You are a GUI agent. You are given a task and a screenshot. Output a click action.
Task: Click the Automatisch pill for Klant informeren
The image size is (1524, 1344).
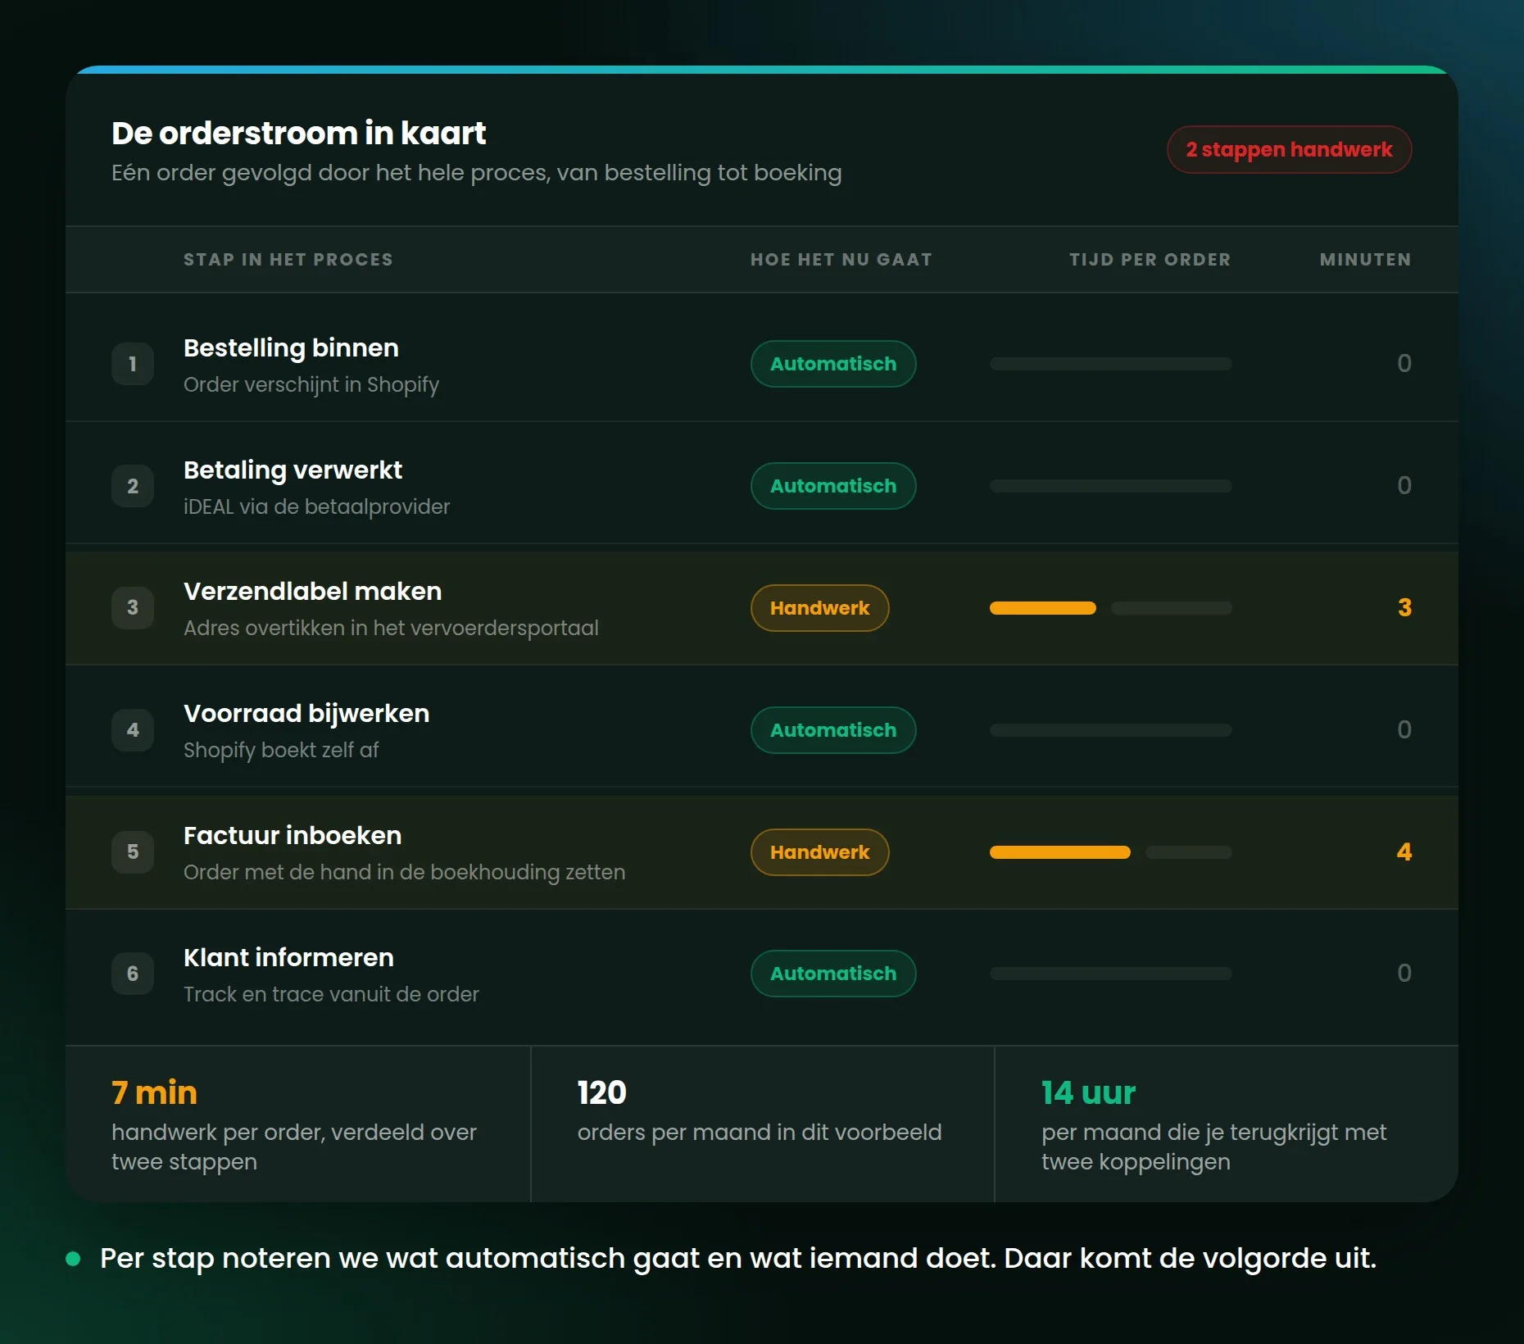(833, 974)
